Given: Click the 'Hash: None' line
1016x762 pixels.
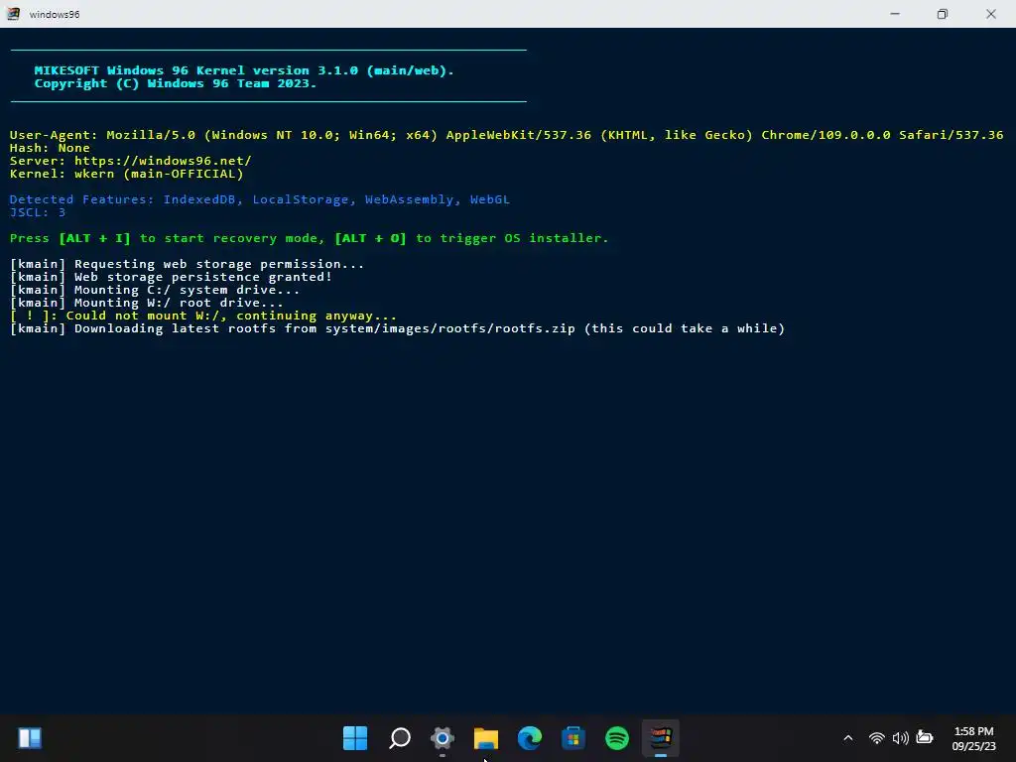Looking at the screenshot, I should coord(50,148).
